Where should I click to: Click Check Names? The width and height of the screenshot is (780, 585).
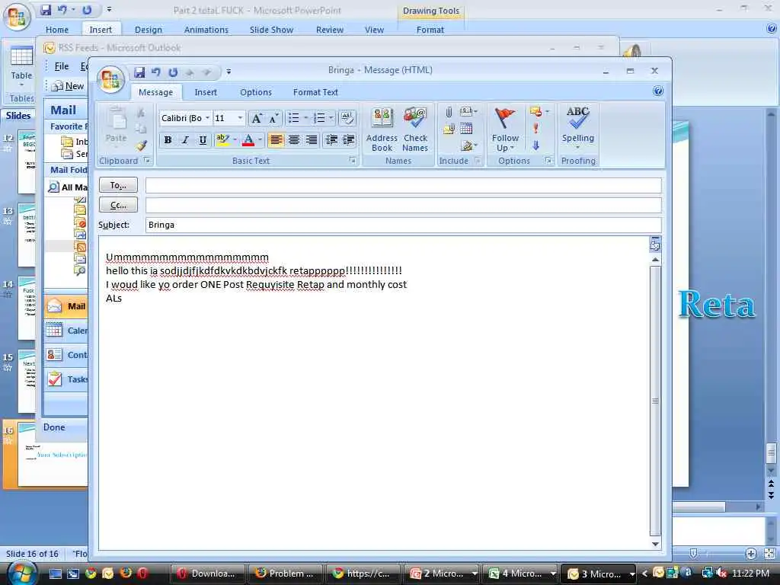coord(415,129)
